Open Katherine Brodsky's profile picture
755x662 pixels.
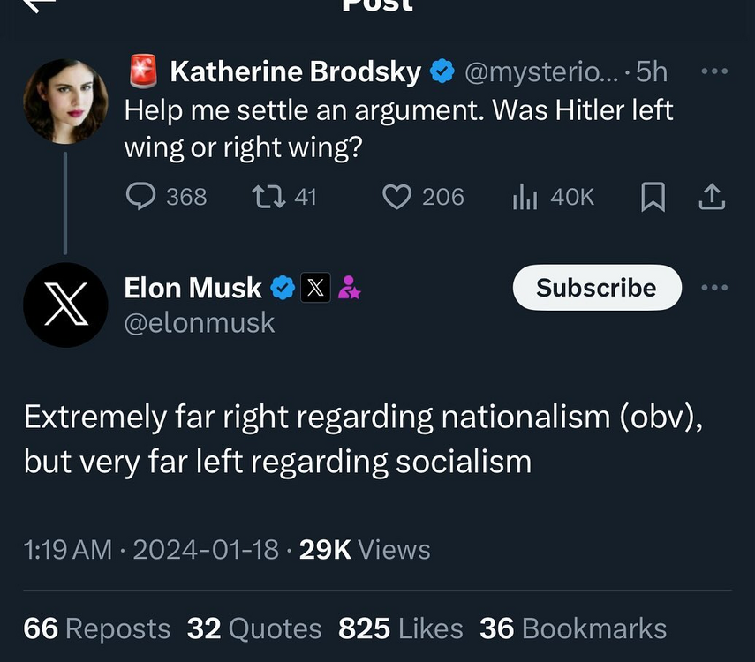[x=65, y=102]
